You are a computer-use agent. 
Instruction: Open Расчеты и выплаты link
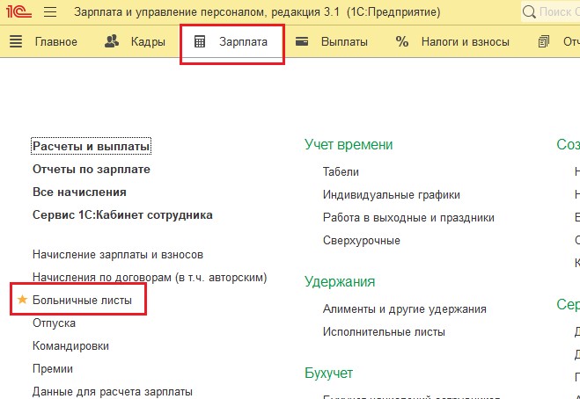pyautogui.click(x=92, y=146)
